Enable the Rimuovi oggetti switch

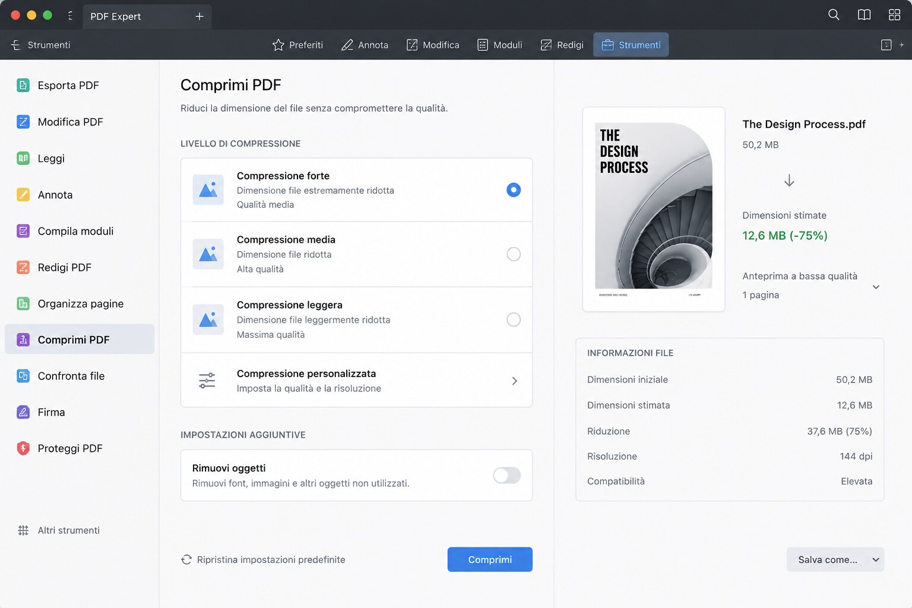(x=507, y=475)
